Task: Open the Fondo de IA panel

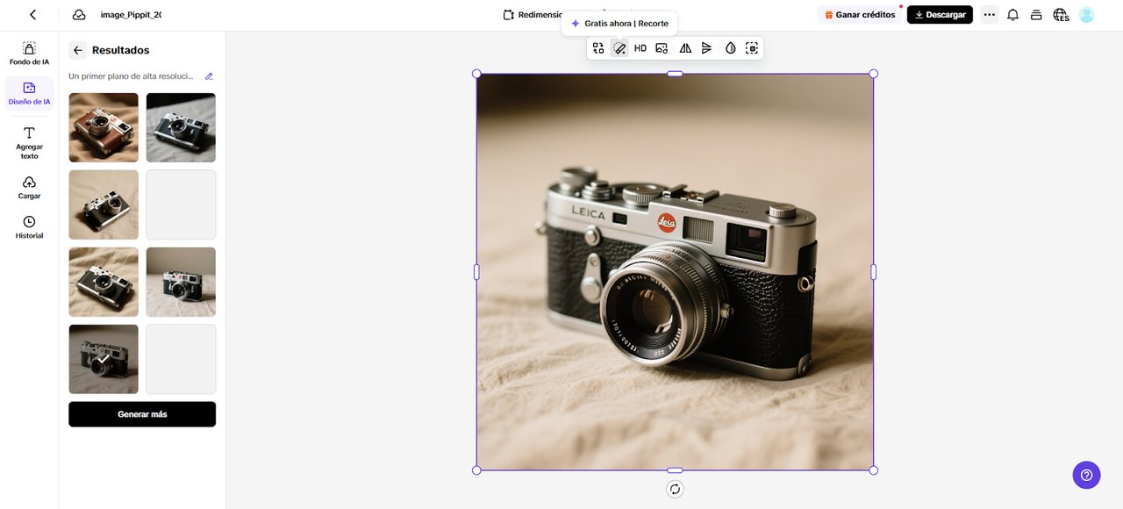Action: click(x=29, y=53)
